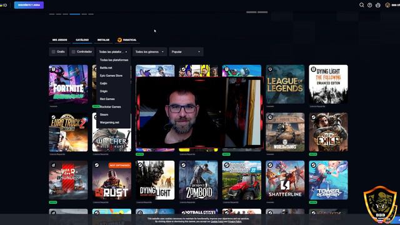
Task: Open the search magnifier icon
Action: tap(361, 5)
